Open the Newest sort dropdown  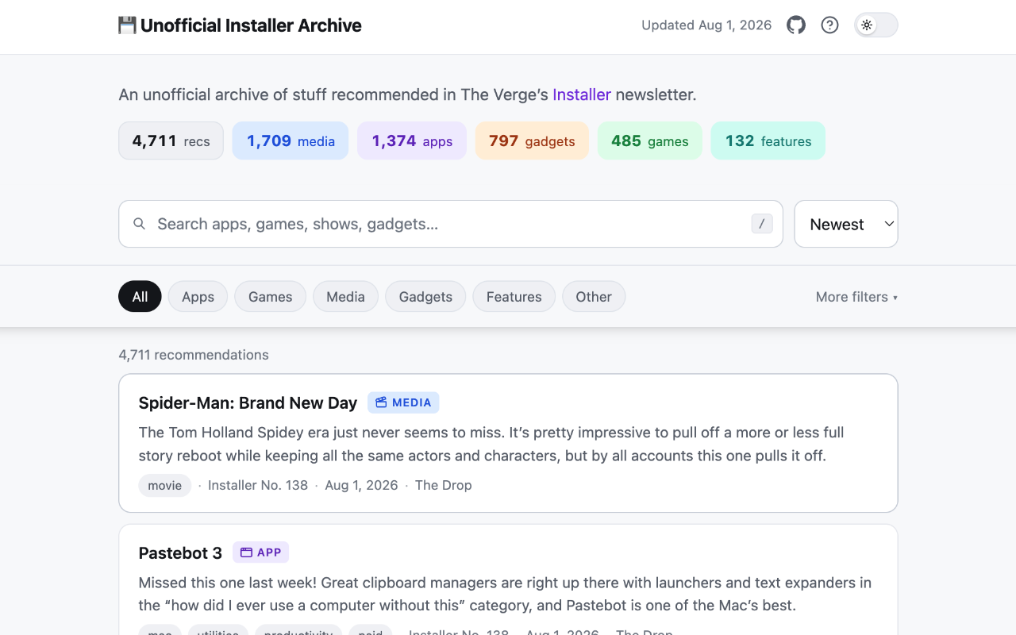846,224
